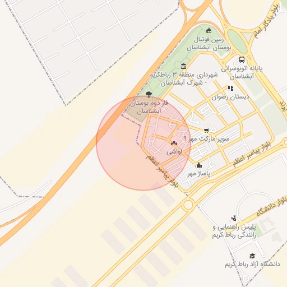Click the police icon for پلیس راهنمایی و رانندگی
Screen dimensions: 287x287
click(x=234, y=218)
